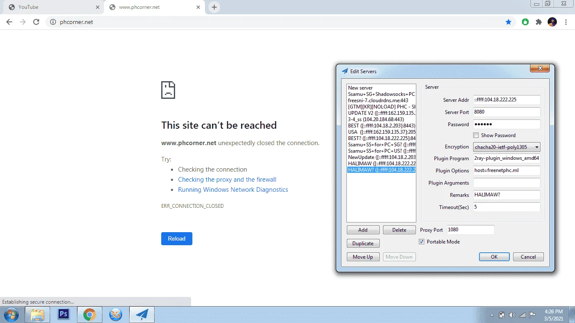Screen dimensions: 575x323
Task: Click the power plug tray icon
Action: click(502, 315)
